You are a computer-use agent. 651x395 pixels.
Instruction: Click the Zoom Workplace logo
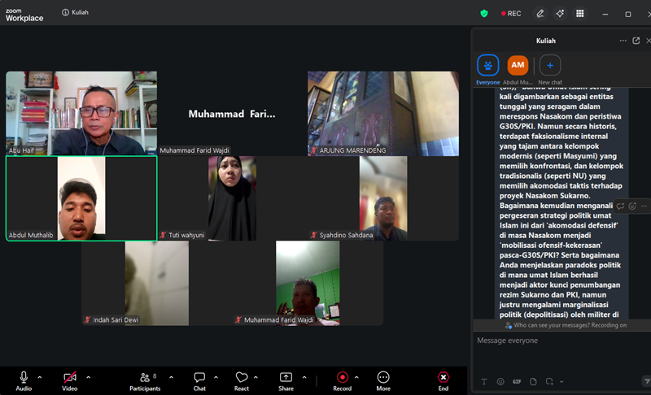tap(24, 15)
